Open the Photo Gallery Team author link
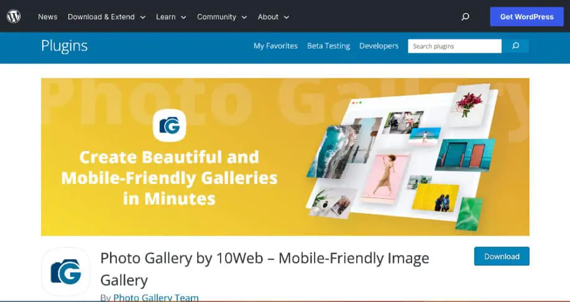 [x=156, y=298]
